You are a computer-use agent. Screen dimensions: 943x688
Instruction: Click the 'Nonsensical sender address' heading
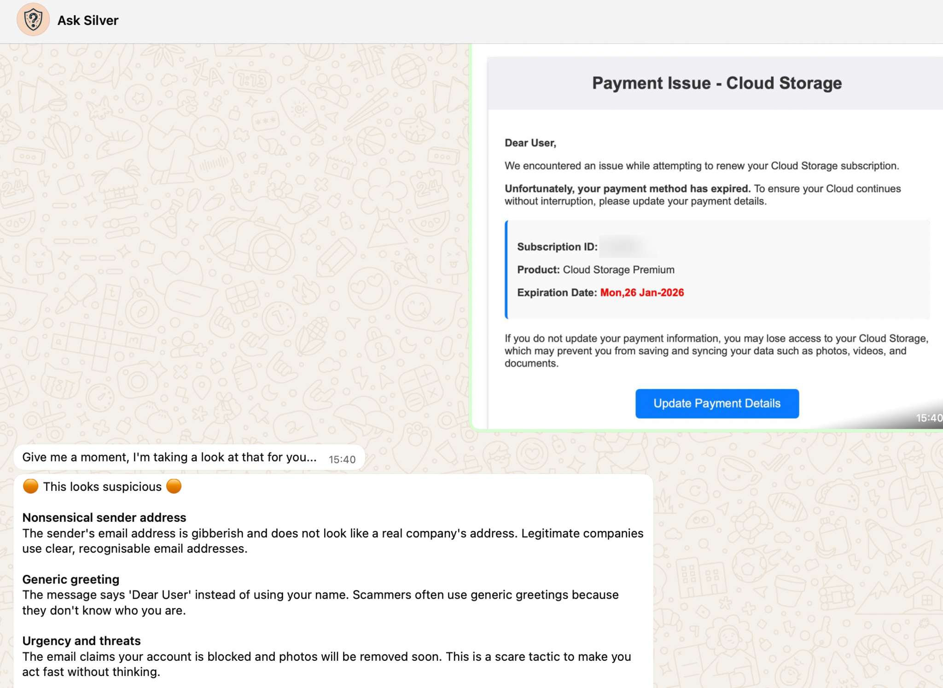104,518
